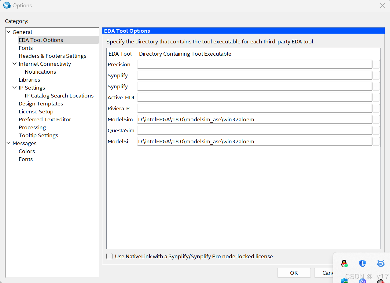Image resolution: width=390 pixels, height=283 pixels.
Task: Open the blue AI robot tray icon
Action: (x=381, y=263)
